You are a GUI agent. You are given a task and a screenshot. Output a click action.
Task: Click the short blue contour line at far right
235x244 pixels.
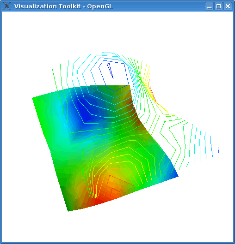click(x=218, y=150)
